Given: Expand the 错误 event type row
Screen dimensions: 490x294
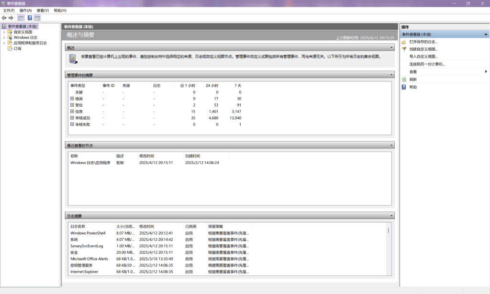Looking at the screenshot, I should tap(72, 99).
